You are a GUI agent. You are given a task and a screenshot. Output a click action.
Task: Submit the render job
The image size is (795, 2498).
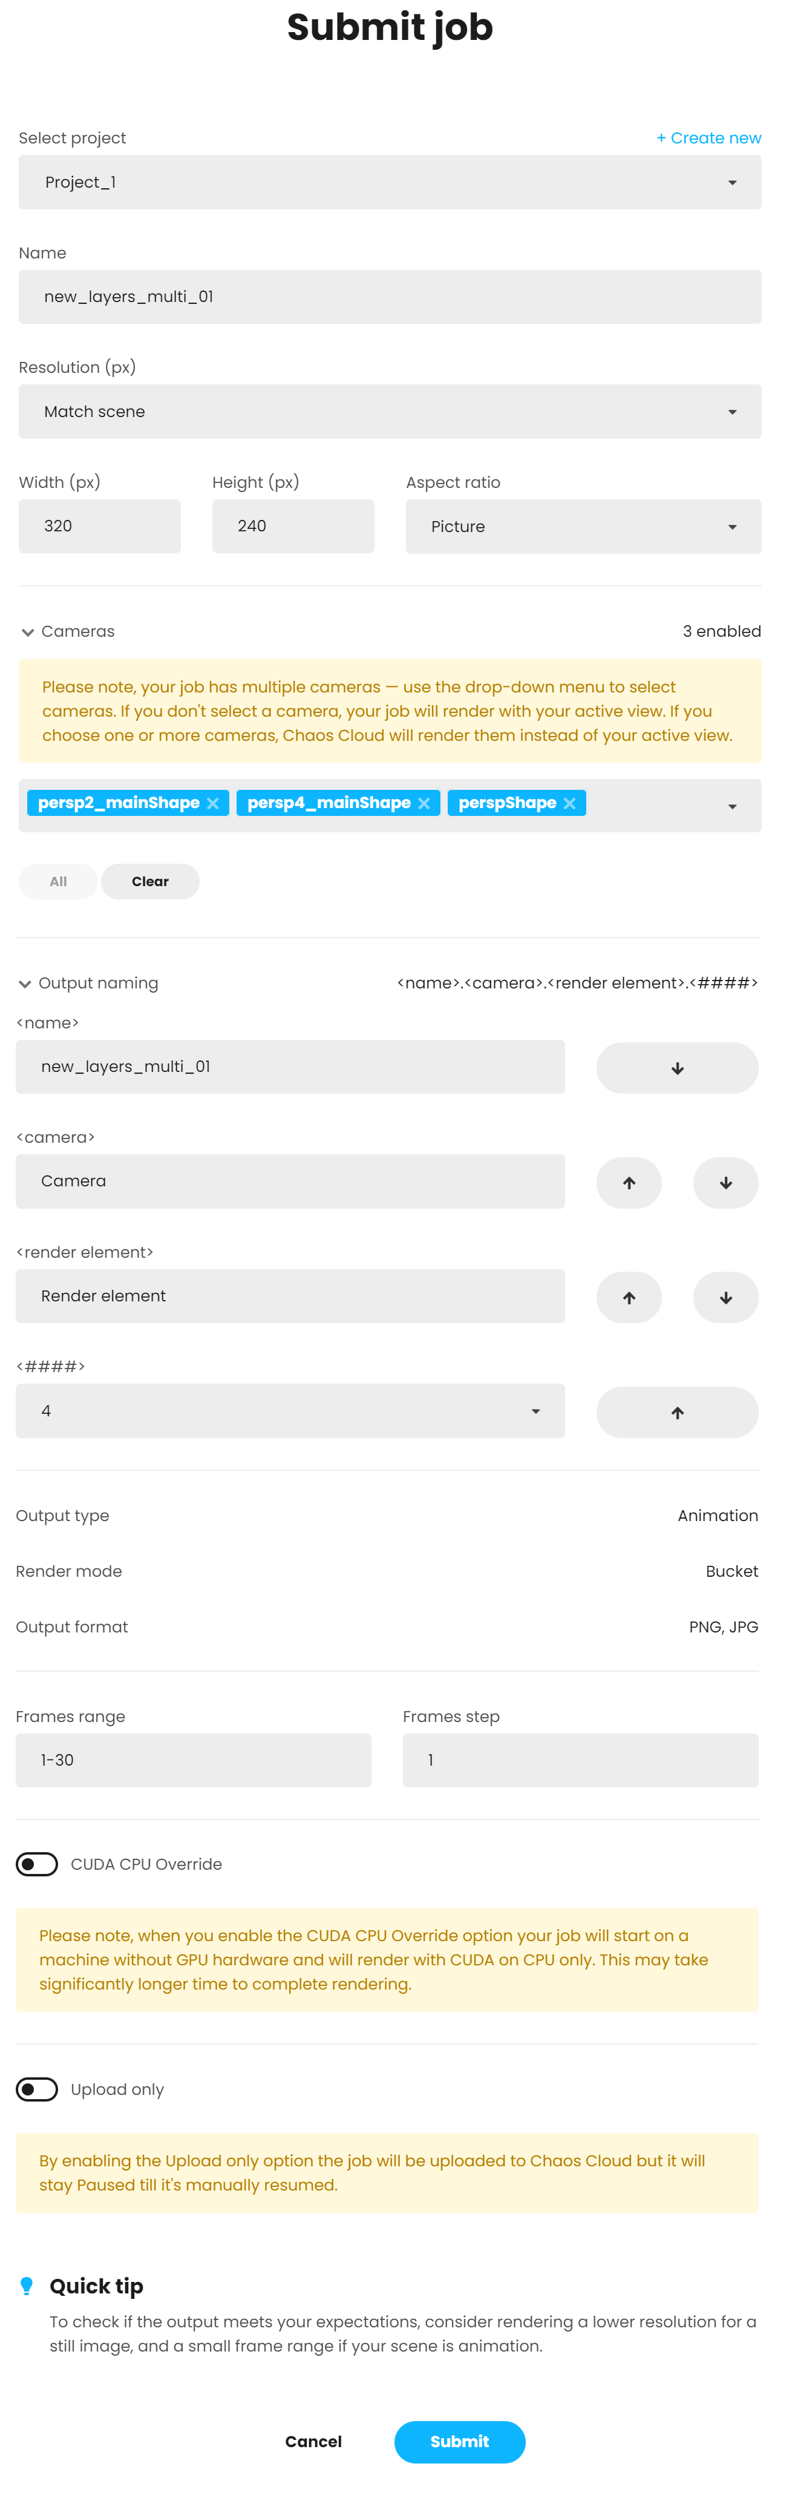pos(460,2440)
